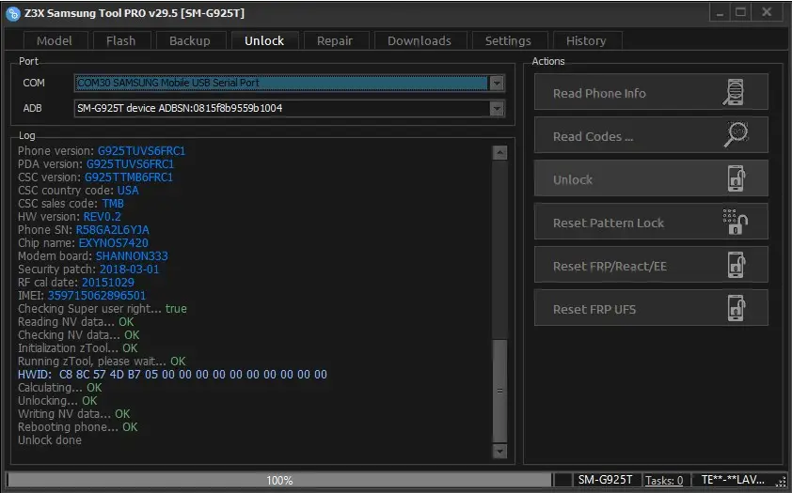Go to the Downloads tab
The height and width of the screenshot is (493, 792).
pyautogui.click(x=419, y=40)
